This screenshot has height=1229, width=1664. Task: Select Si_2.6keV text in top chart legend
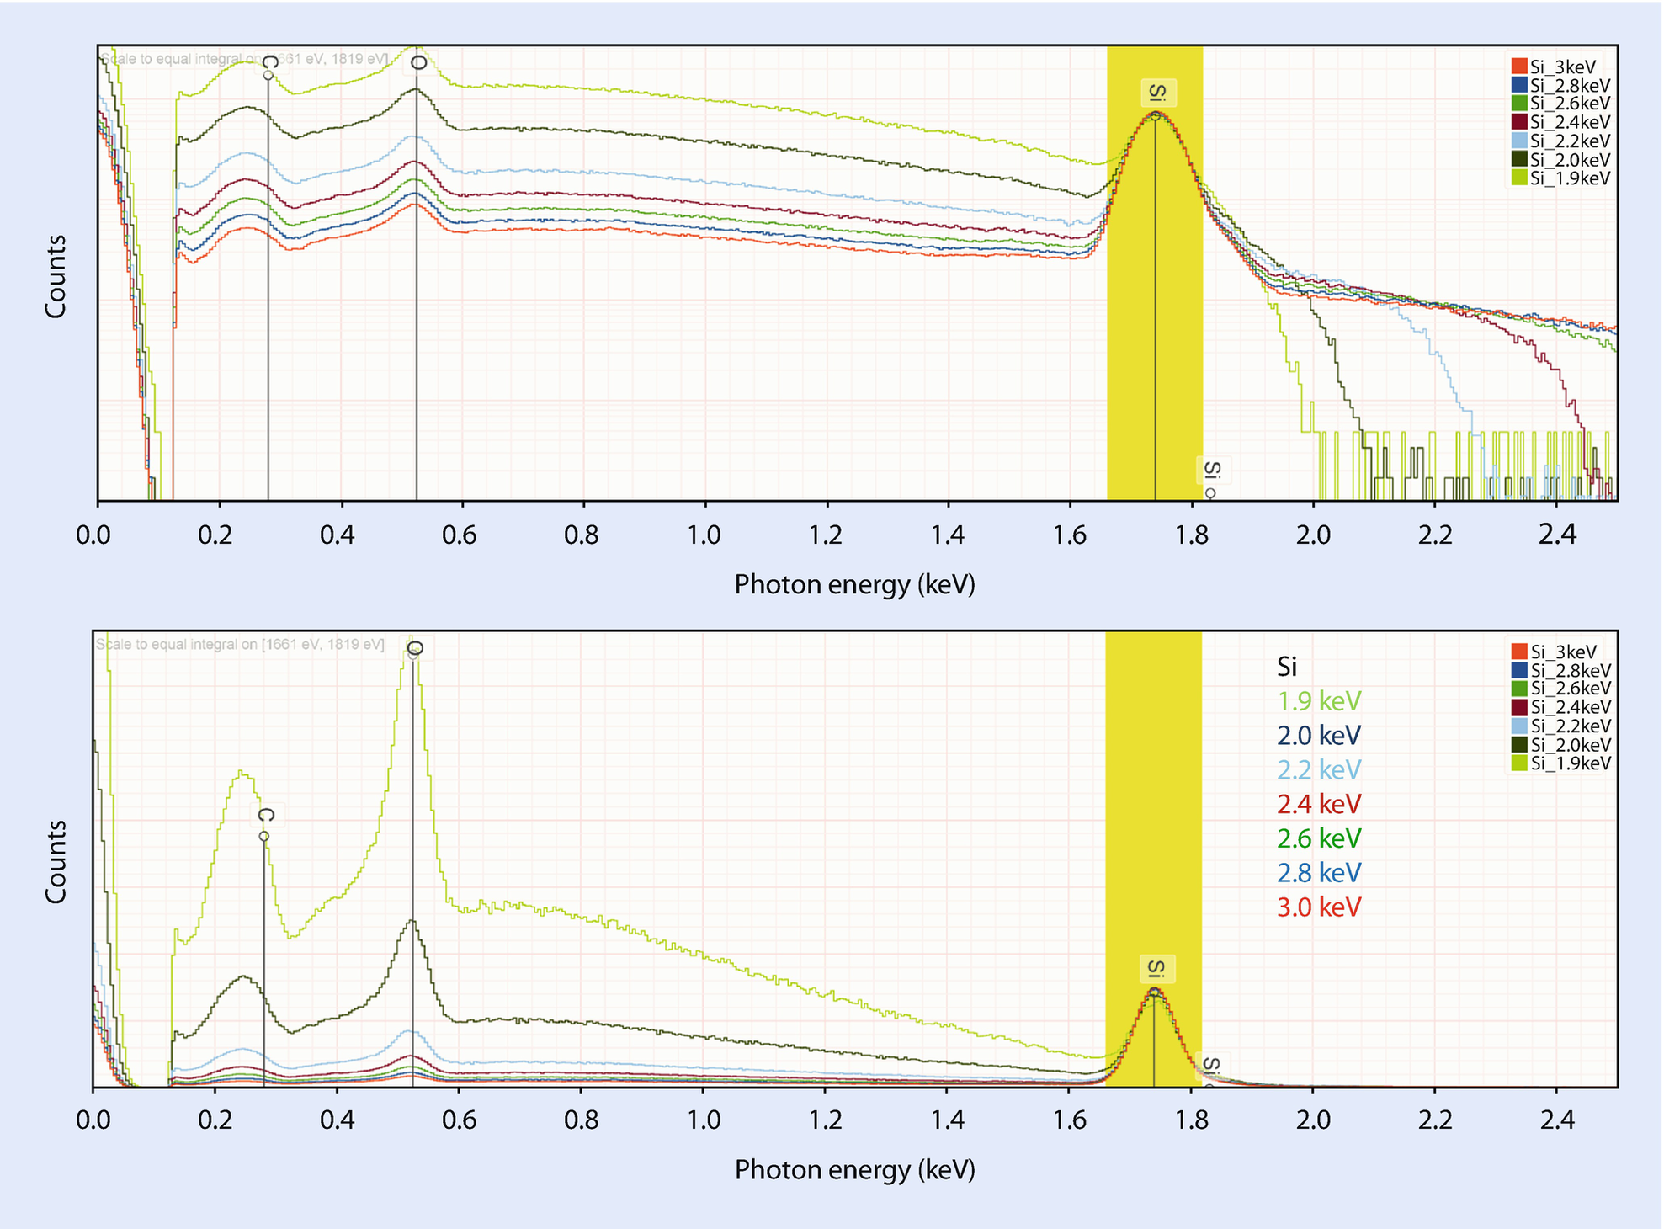1571,104
